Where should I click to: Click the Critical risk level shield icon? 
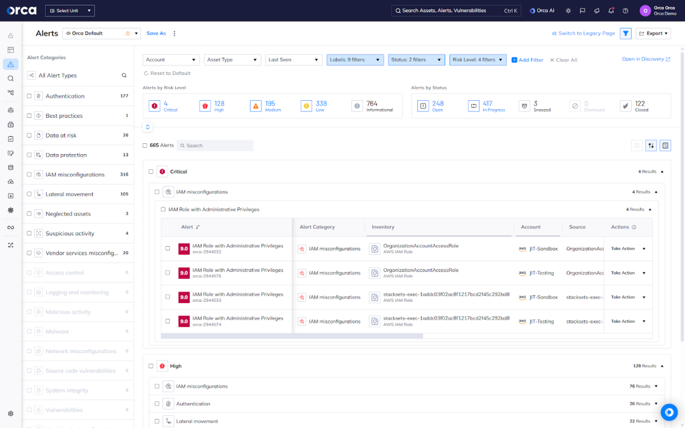pyautogui.click(x=154, y=106)
